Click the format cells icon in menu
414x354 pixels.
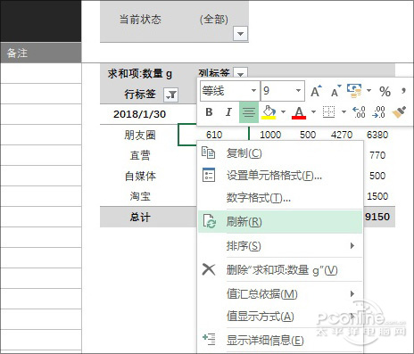click(x=209, y=175)
